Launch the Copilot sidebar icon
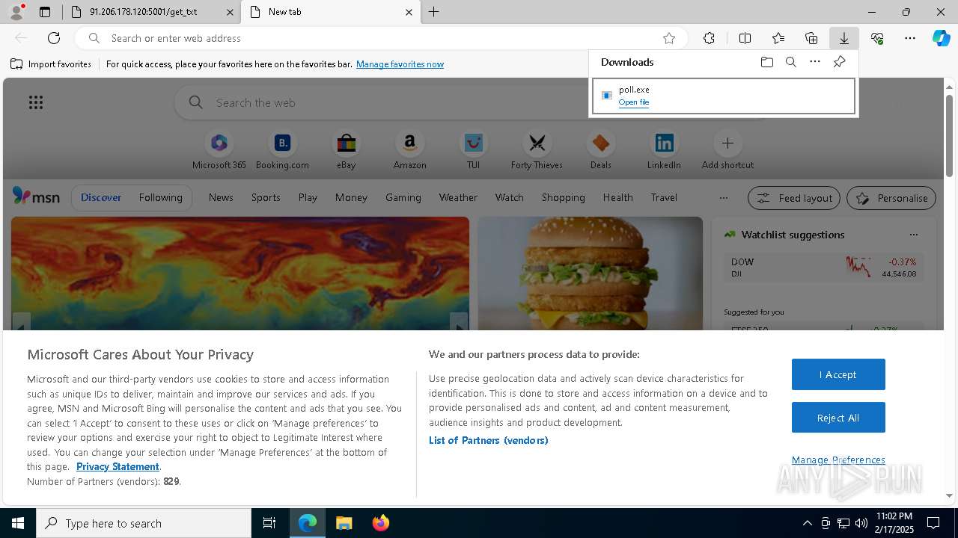This screenshot has height=538, width=958. [942, 38]
